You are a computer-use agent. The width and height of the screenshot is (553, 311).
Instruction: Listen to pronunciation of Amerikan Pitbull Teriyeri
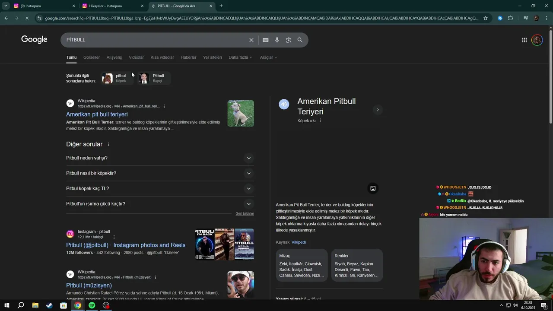(284, 104)
